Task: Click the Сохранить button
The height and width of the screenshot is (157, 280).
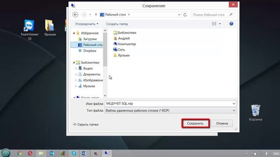Action: click(x=196, y=123)
